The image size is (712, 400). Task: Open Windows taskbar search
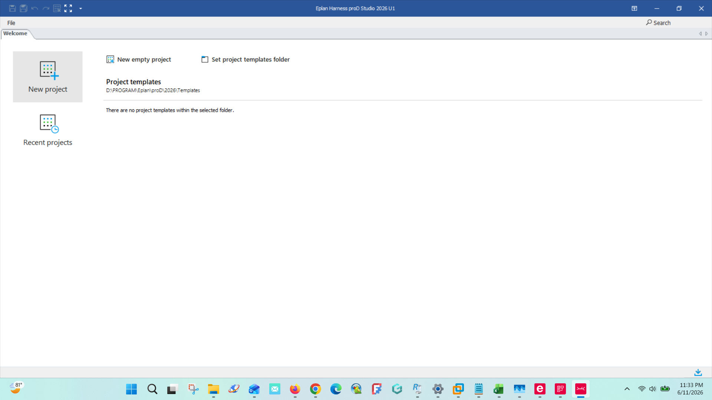click(152, 389)
